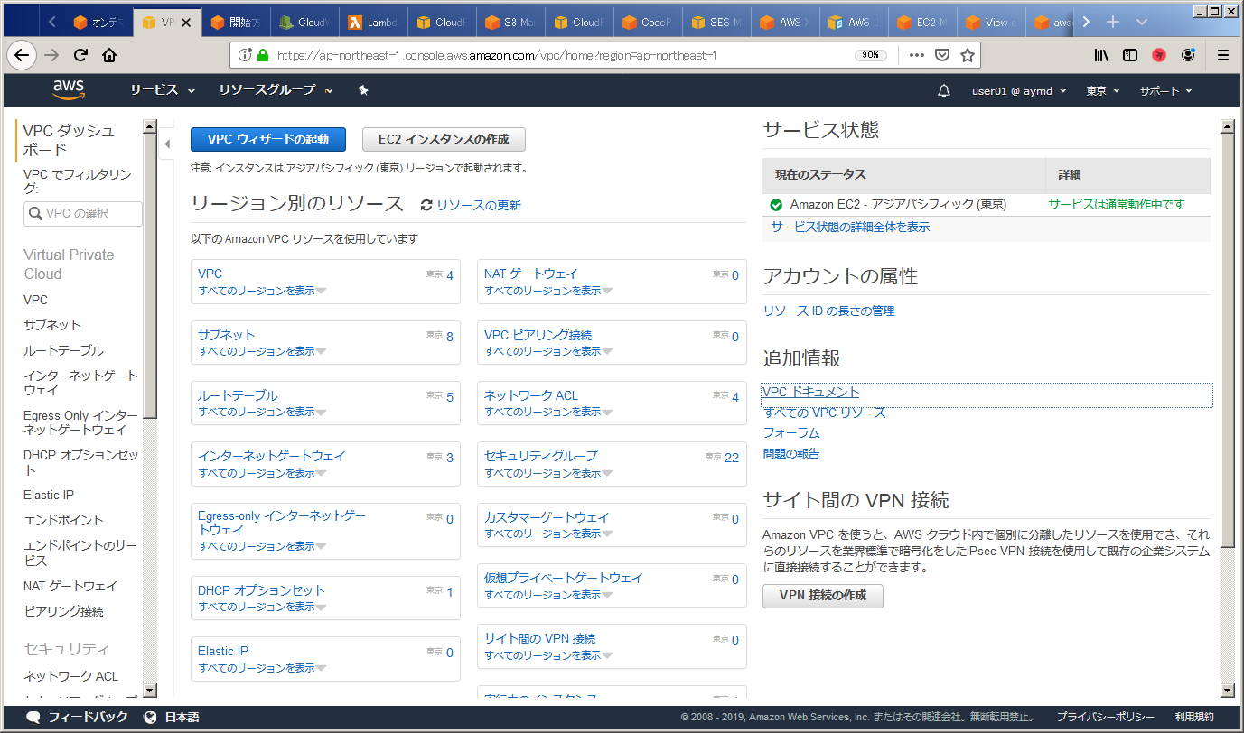Launch the VPC ウィザードの起動 button
Image resolution: width=1244 pixels, height=733 pixels.
coord(268,139)
